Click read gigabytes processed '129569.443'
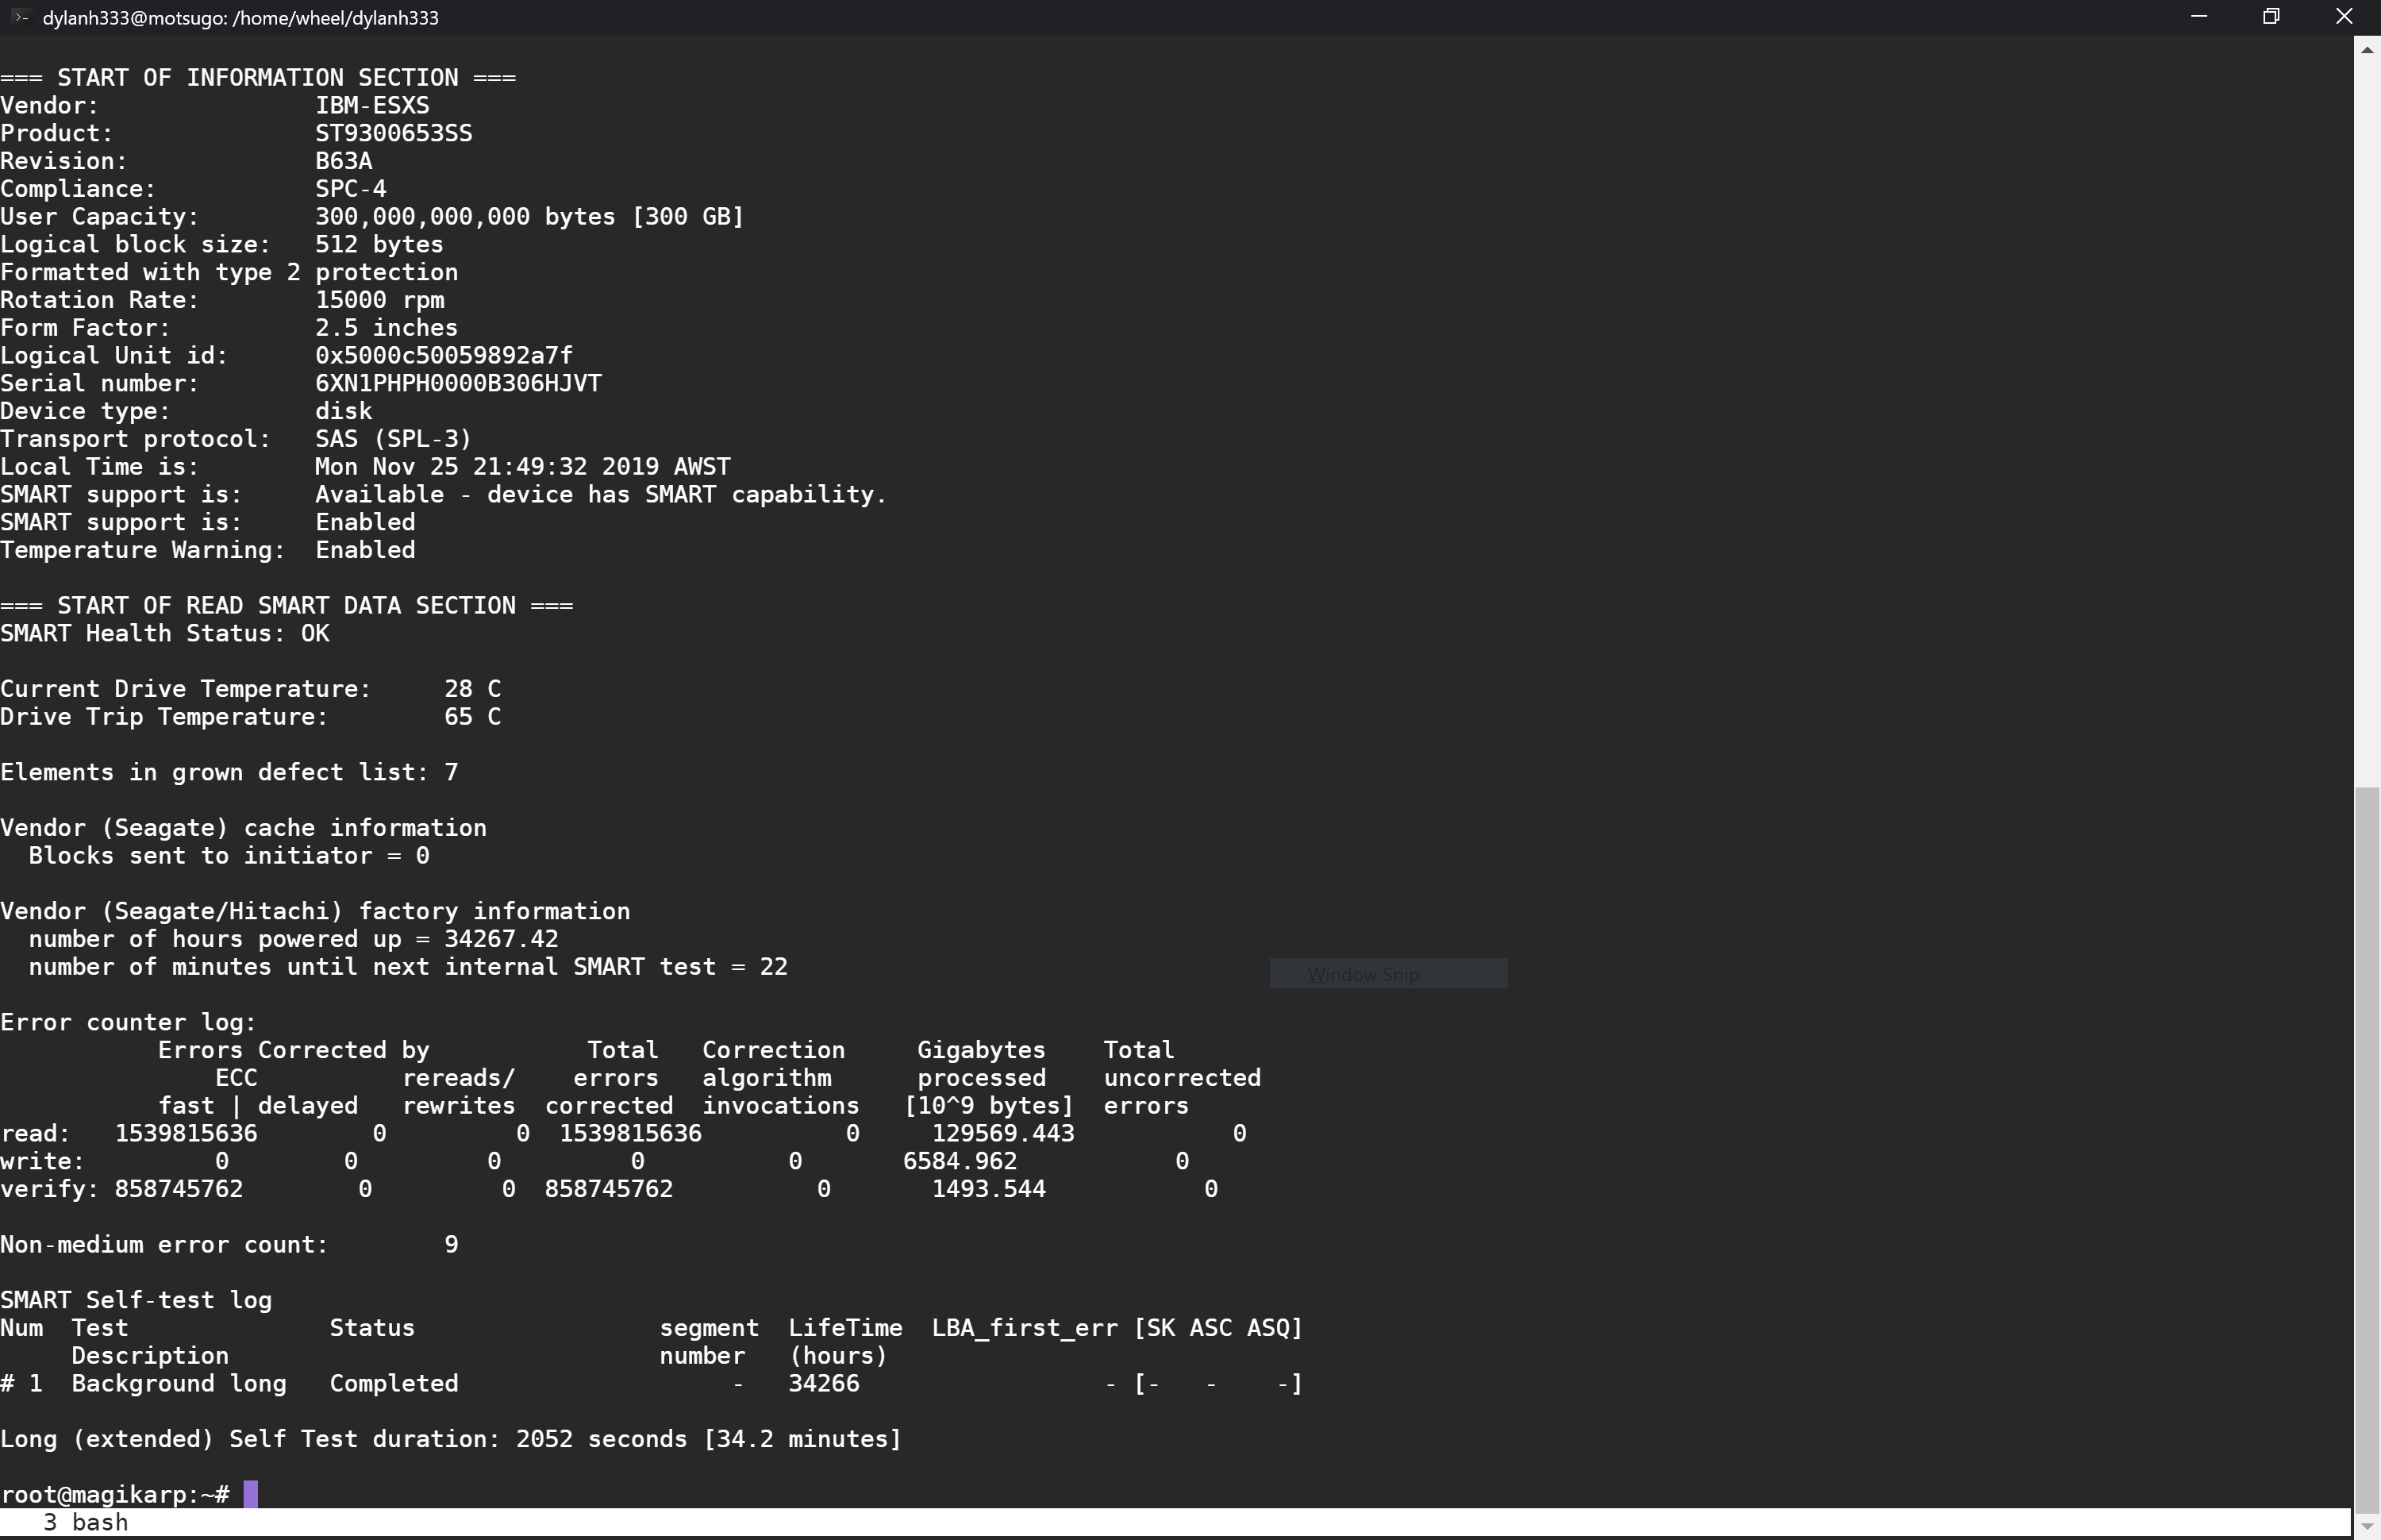This screenshot has height=1540, width=2381. 1002,1134
